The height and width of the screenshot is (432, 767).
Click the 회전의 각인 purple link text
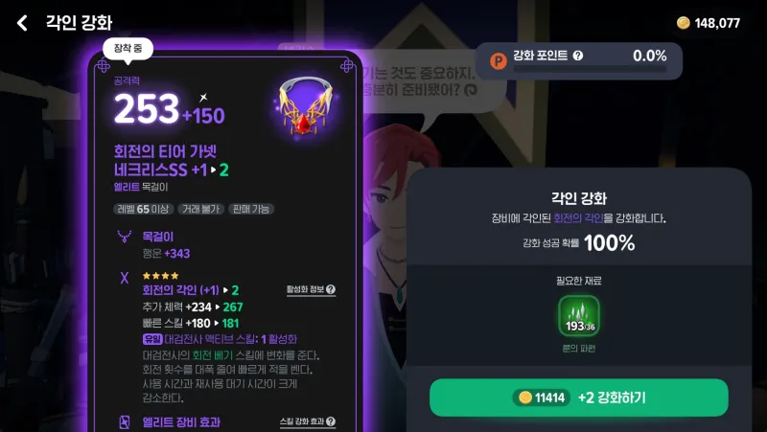tap(578, 218)
